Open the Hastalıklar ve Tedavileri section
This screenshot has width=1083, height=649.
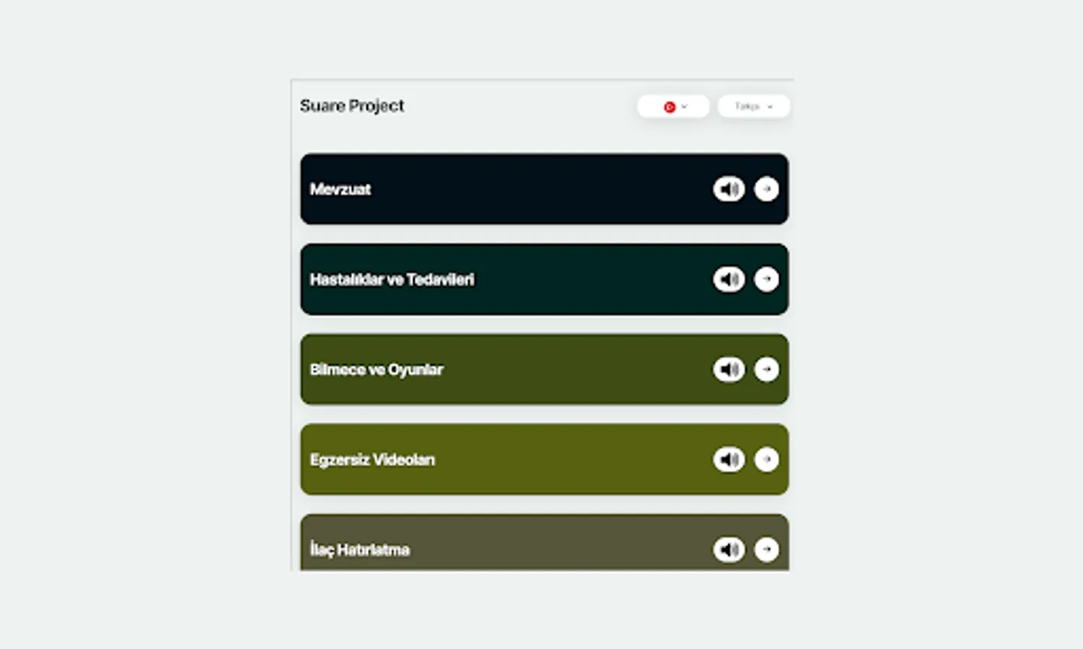[x=505, y=279]
